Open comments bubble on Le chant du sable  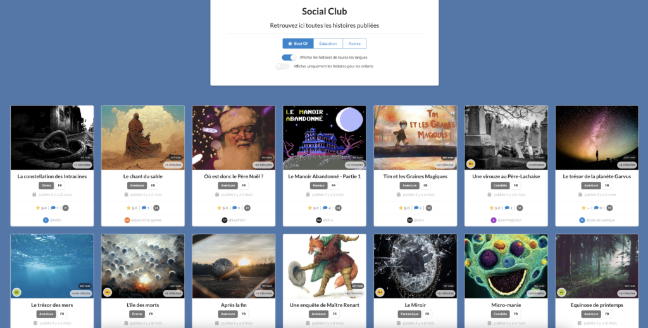point(145,208)
